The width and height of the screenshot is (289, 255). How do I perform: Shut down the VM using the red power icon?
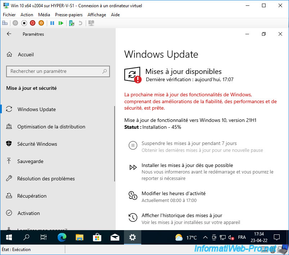33,23
